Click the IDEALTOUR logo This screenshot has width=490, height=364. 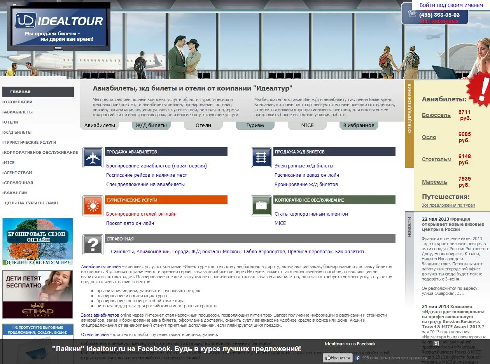(59, 21)
